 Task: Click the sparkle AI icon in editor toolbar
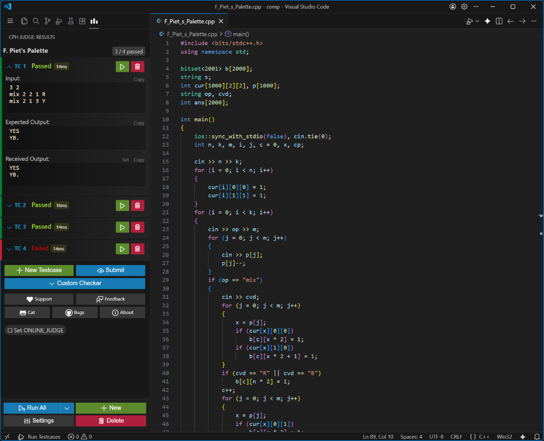tap(488, 21)
